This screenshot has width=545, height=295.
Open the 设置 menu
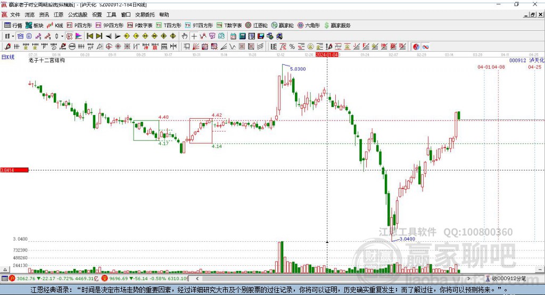tap(97, 14)
